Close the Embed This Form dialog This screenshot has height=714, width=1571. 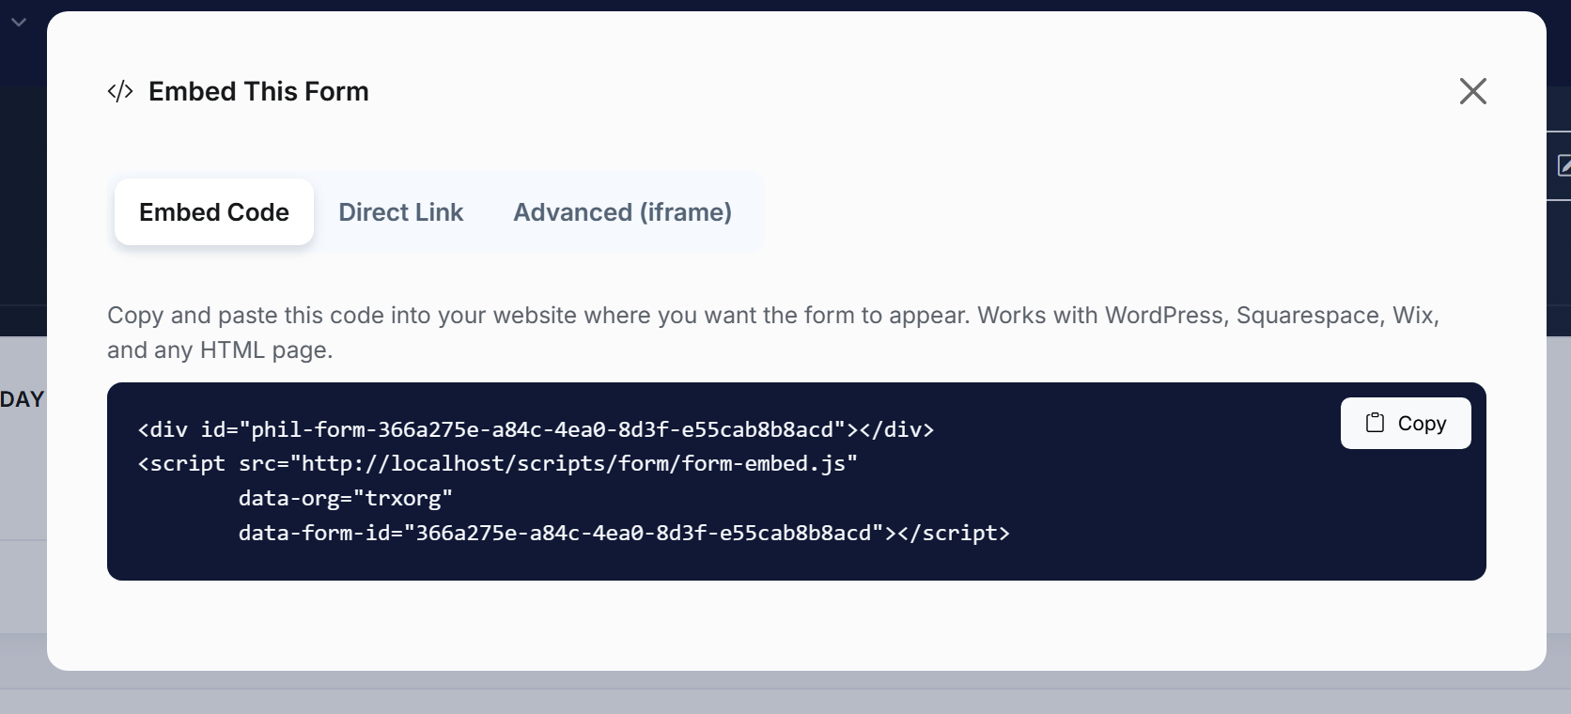(1472, 91)
